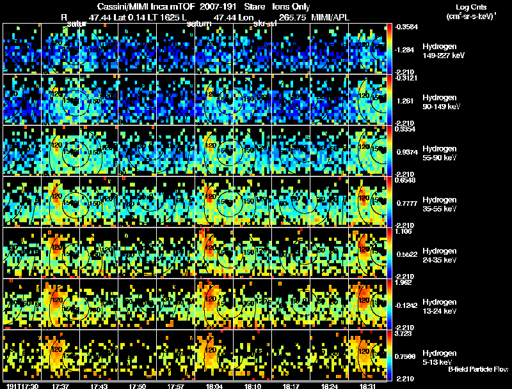Click the 'Log Cnts' units legend title
Viewport: 512px width, 389px height.
tap(471, 7)
